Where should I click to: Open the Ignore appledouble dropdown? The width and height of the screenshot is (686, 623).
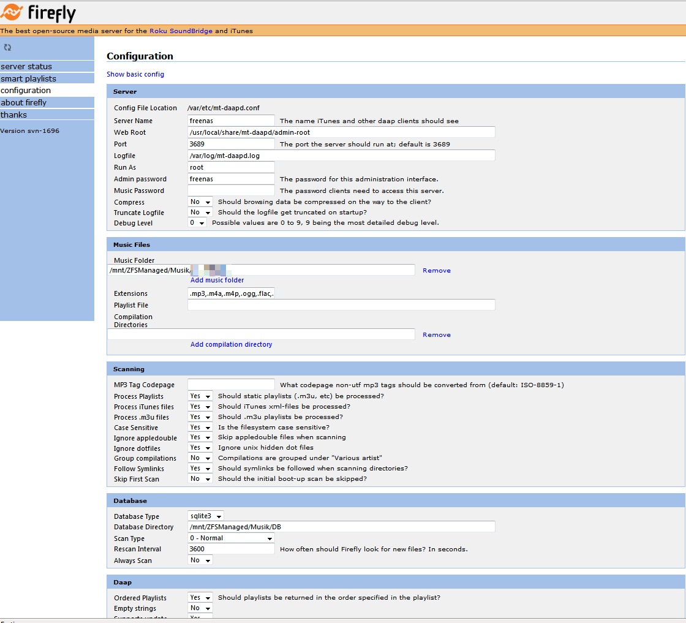(200, 437)
